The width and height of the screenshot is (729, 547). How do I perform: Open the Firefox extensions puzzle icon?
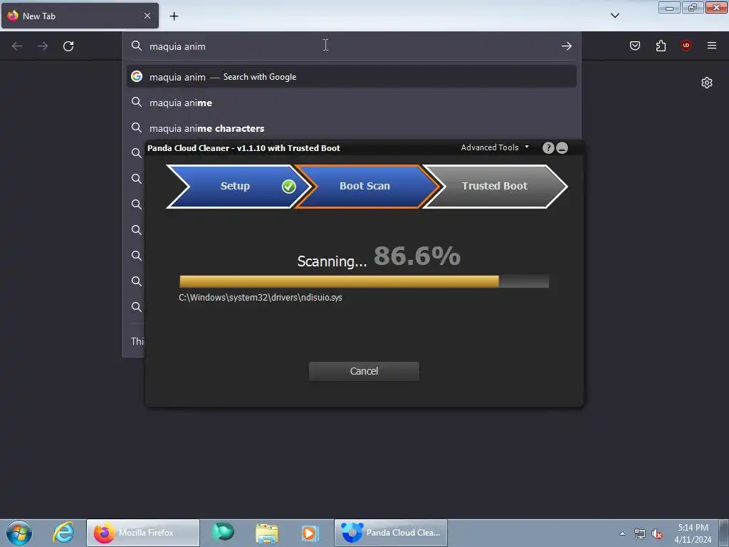pyautogui.click(x=661, y=46)
